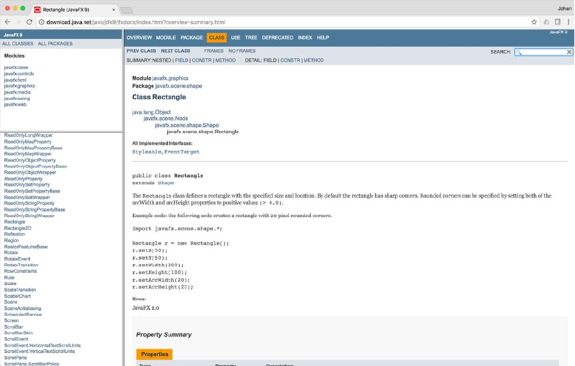Screen dimensions: 575x366
Task: Click the FRAMES link
Action: tap(214, 51)
